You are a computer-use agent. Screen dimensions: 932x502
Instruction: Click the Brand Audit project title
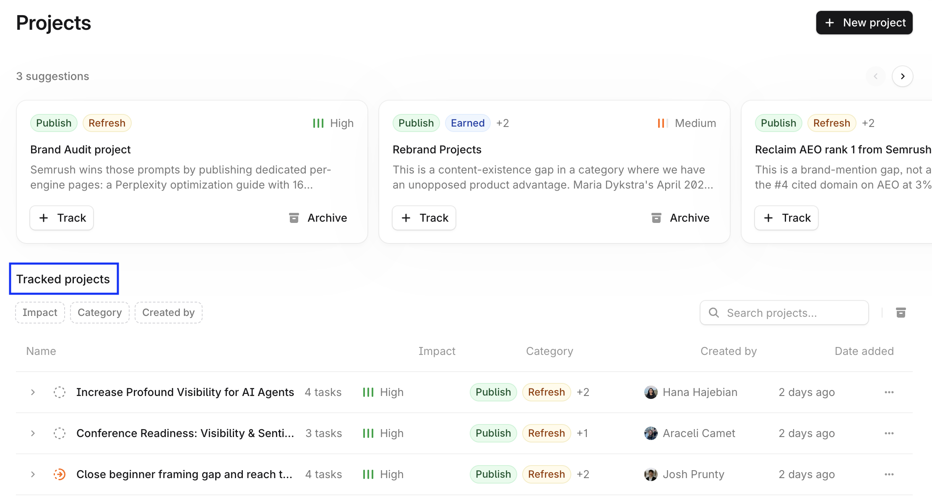tap(81, 150)
